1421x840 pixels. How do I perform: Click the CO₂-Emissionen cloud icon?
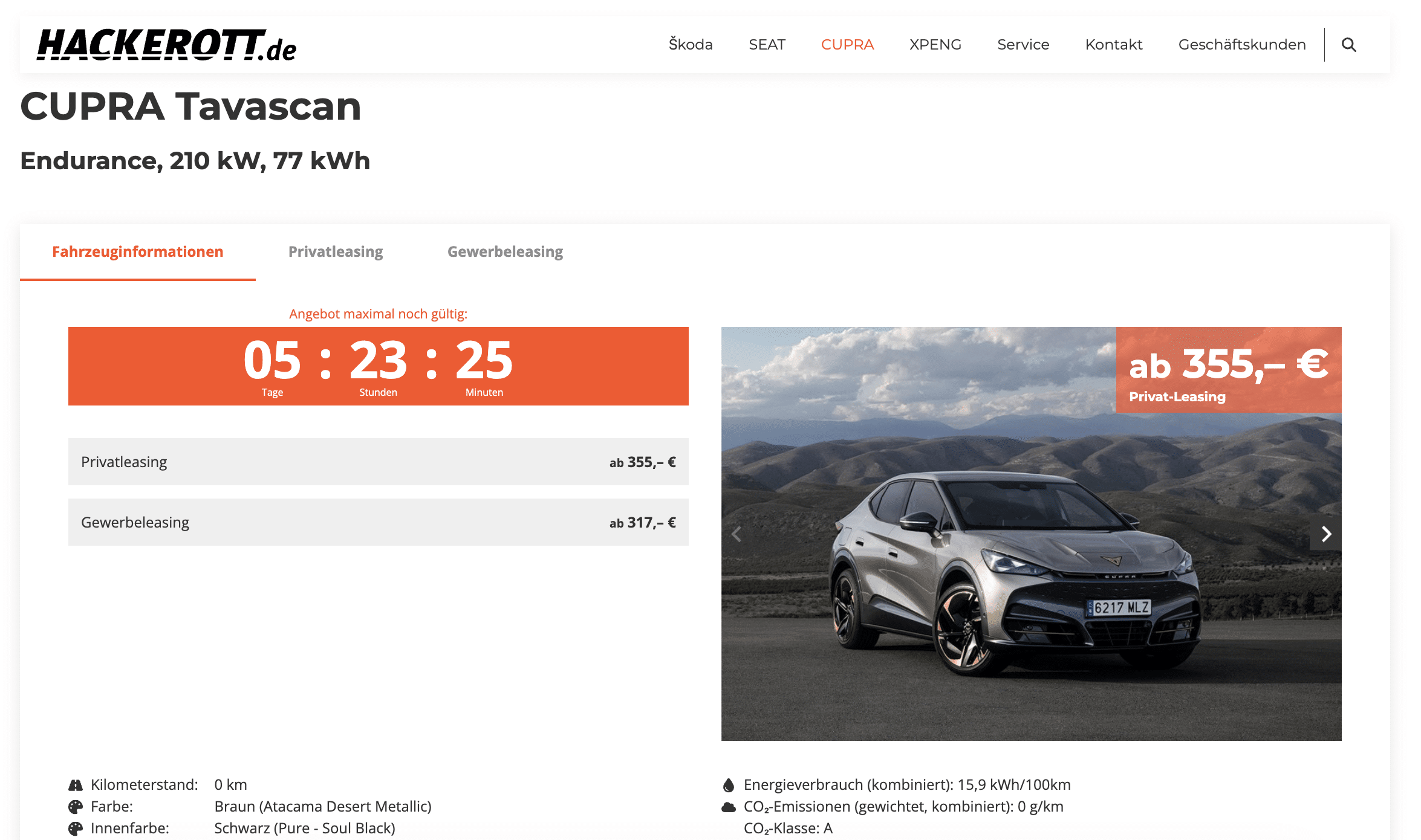[729, 807]
